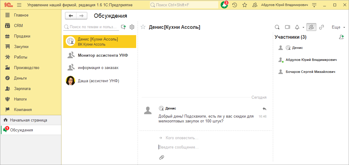Open the Еще dropdown menu
The height and width of the screenshot is (165, 349).
[338, 27]
